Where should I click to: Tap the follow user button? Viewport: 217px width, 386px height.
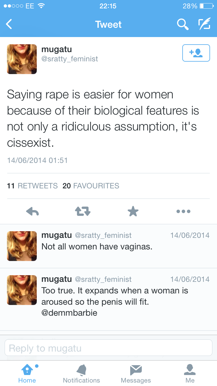click(196, 53)
